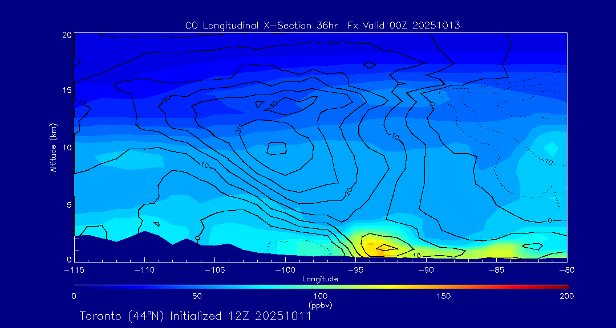Click the plot title "CO Longitudinal X-Section 36hr"
616x328 pixels.
click(263, 26)
